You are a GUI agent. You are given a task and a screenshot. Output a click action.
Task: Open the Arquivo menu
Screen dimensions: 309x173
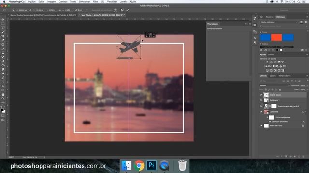point(31,2)
